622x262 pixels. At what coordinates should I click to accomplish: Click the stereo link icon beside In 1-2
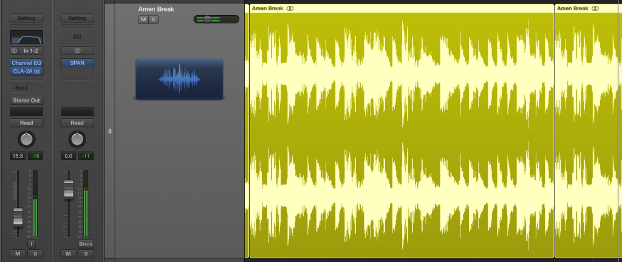coord(15,50)
